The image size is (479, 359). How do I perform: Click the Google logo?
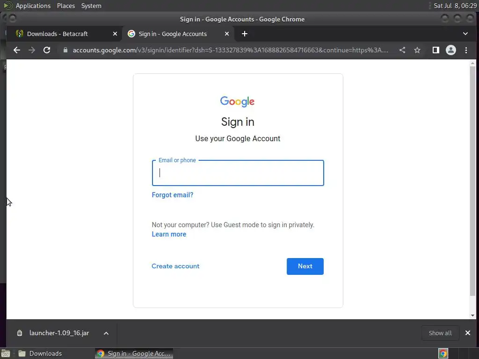pyautogui.click(x=237, y=101)
